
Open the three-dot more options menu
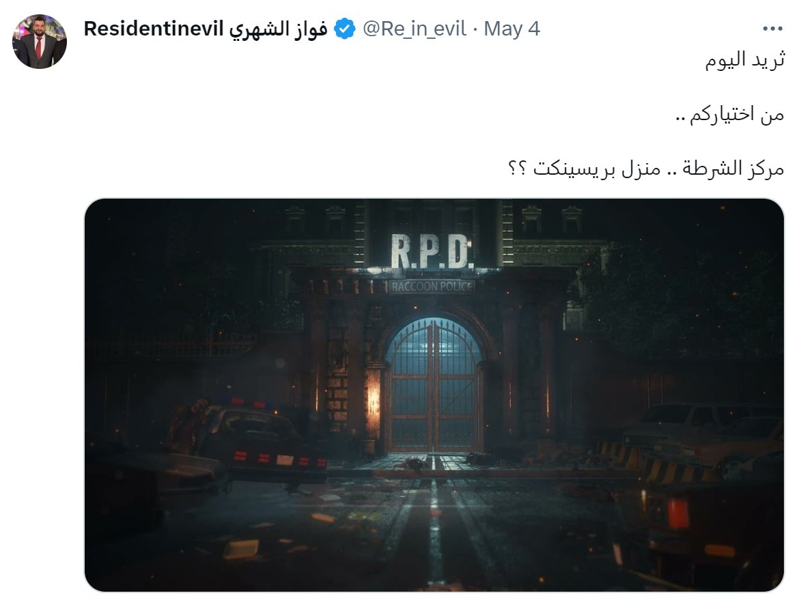click(772, 29)
